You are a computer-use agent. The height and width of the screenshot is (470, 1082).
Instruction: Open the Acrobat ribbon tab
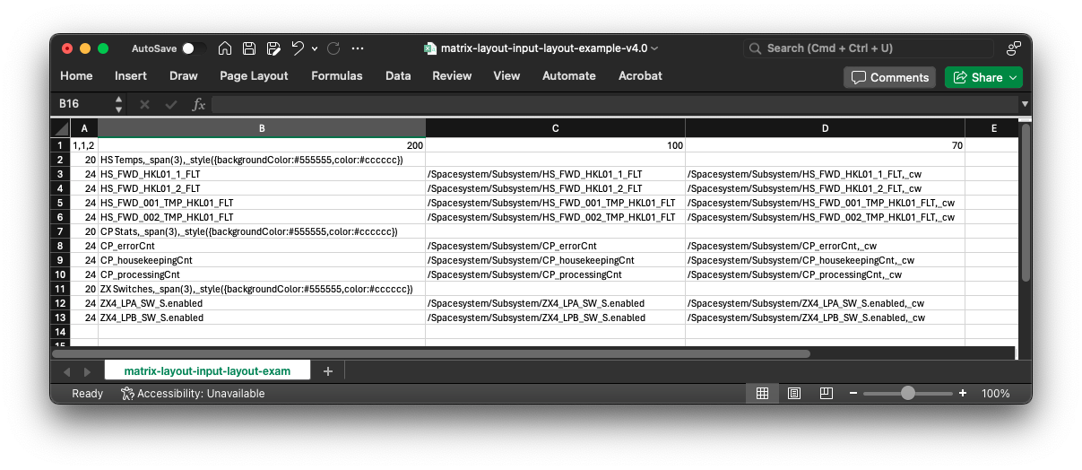pyautogui.click(x=640, y=76)
